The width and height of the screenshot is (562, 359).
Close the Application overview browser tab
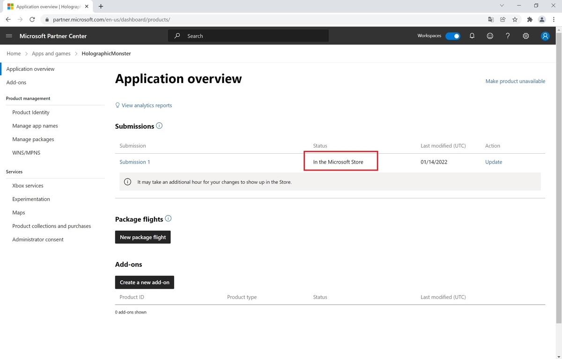(88, 7)
